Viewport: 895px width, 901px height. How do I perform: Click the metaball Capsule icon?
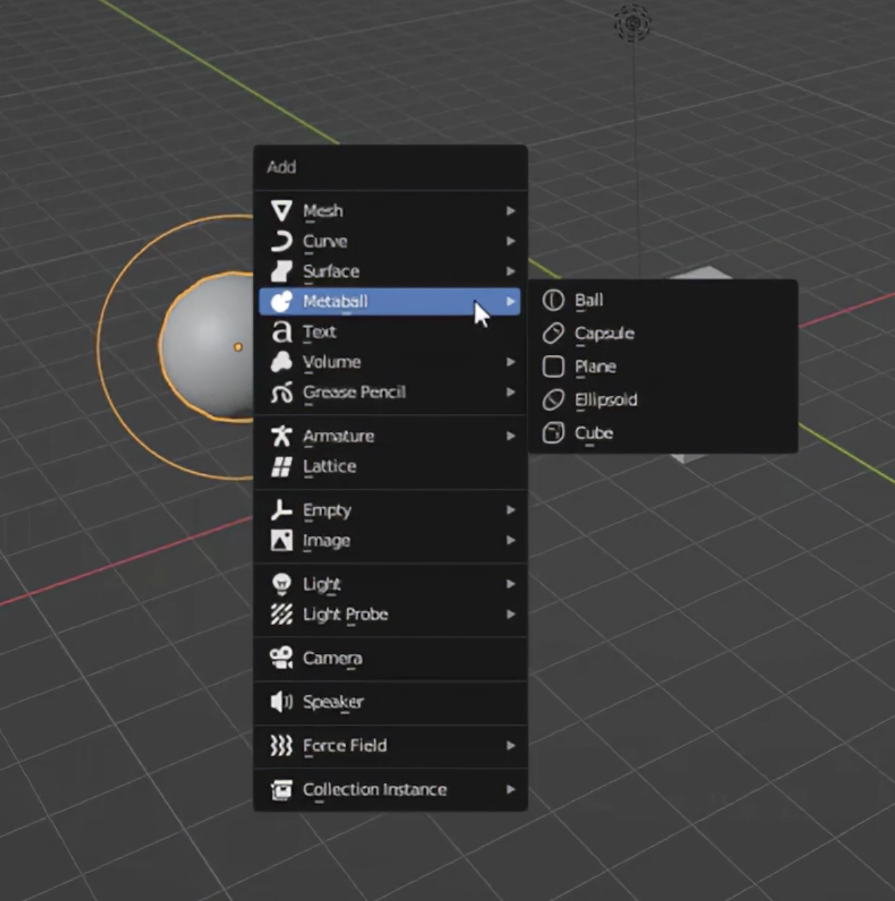(x=553, y=333)
